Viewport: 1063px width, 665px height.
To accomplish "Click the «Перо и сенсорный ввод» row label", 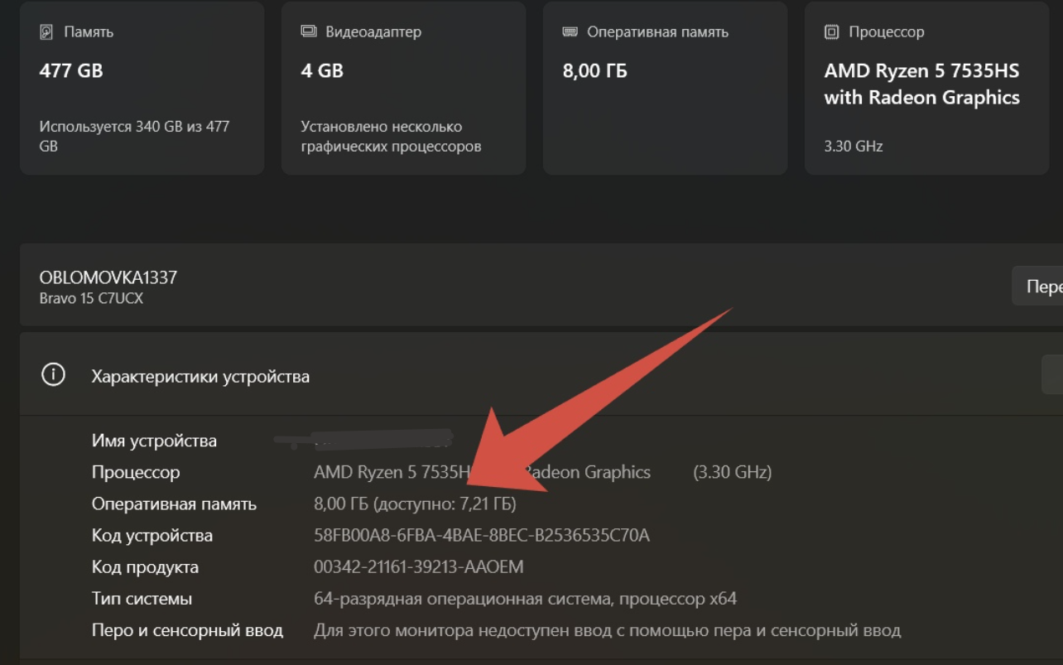I will coord(187,630).
